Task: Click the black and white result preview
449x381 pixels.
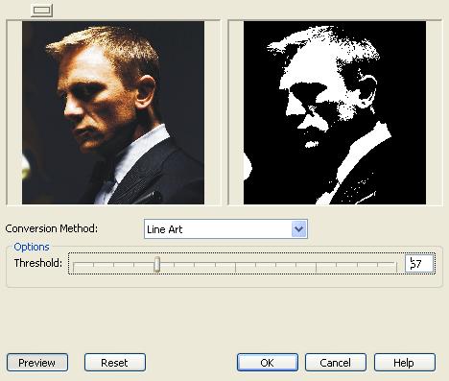Action: pyautogui.click(x=335, y=112)
